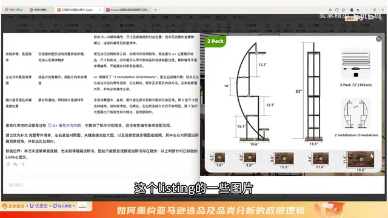Close the product image preview overlay
This screenshot has height=218, width=388.
coord(378,39)
